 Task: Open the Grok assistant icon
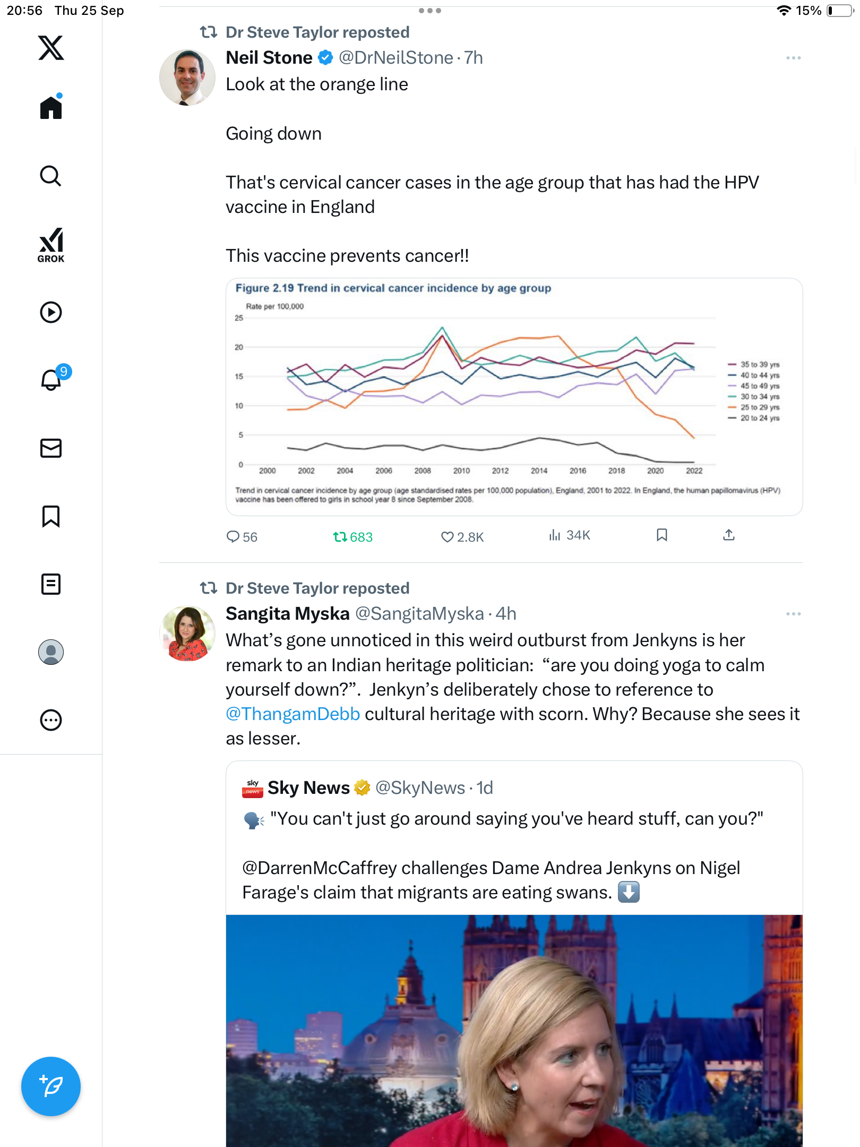click(51, 245)
